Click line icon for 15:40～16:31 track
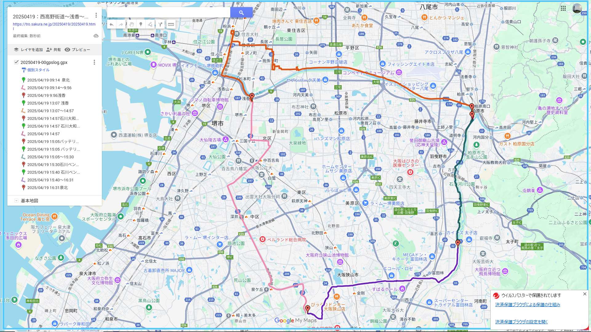This screenshot has height=332, width=591. pyautogui.click(x=23, y=180)
